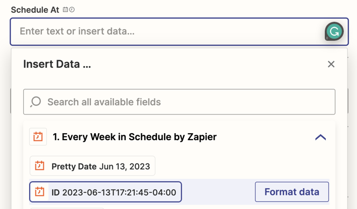357x209 pixels.
Task: Insert the Pretty Date Jun 13, 2023 field
Action: point(92,166)
